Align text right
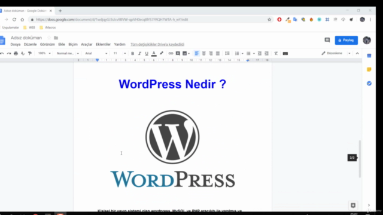The image size is (383, 215). point(211,53)
